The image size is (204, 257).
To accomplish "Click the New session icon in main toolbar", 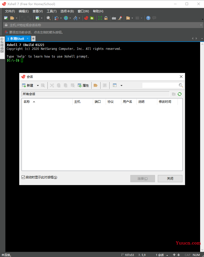I will 6,18.
